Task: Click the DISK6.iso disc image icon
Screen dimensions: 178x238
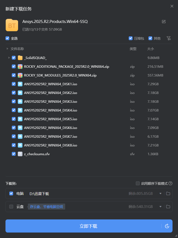Action: click(x=20, y=128)
